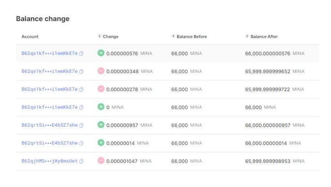
Task: Copy the B62qjhM5•••jHy8msUet address
Action: [x=81, y=161]
